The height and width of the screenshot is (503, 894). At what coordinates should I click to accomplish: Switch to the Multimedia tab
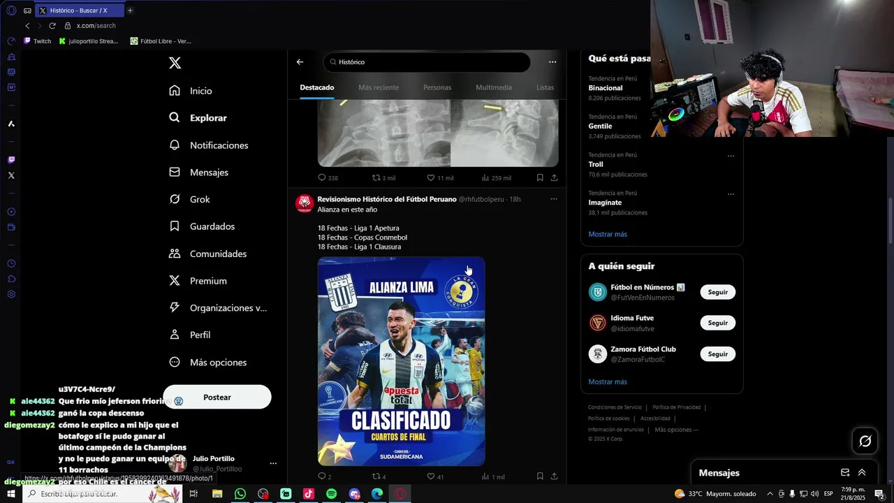494,87
